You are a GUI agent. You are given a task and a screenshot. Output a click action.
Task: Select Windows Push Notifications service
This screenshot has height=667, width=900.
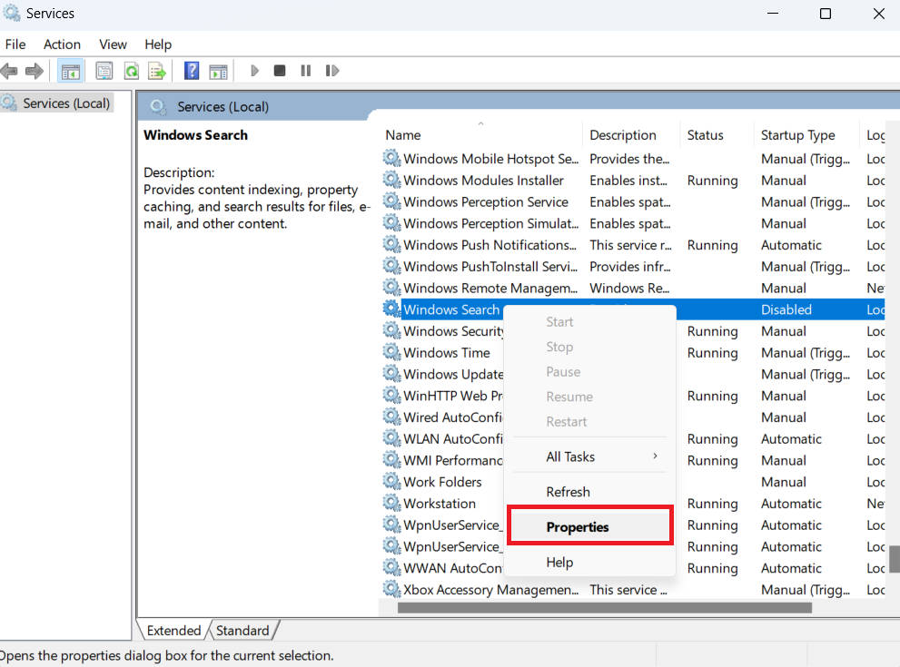633,245
